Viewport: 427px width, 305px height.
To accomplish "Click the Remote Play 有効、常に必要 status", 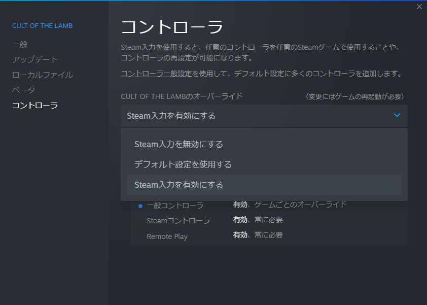I will coord(258,235).
